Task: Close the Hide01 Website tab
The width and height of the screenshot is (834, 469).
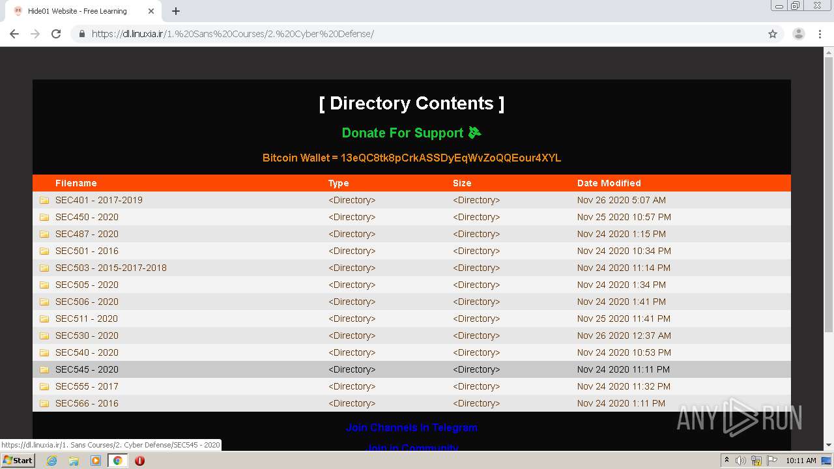Action: [x=151, y=11]
